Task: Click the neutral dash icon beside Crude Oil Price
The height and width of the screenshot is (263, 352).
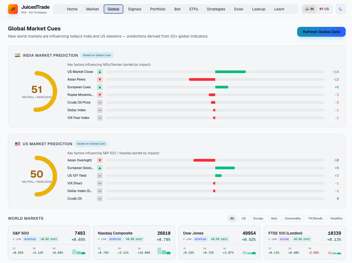Action: coord(100,102)
